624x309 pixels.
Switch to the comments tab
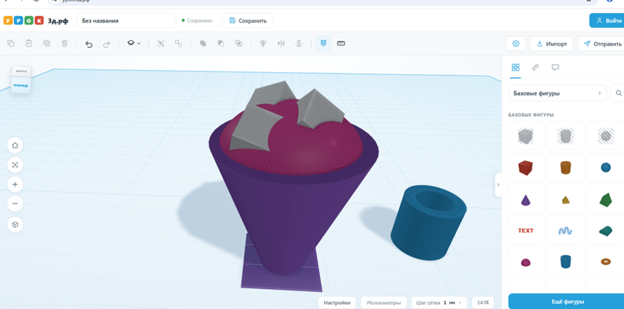coord(555,67)
